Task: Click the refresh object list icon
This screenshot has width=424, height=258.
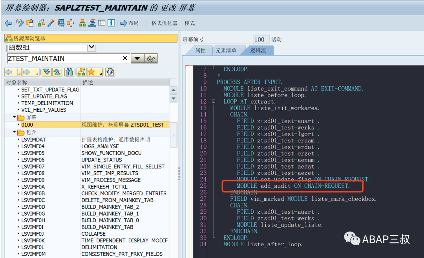Action: [x=110, y=72]
